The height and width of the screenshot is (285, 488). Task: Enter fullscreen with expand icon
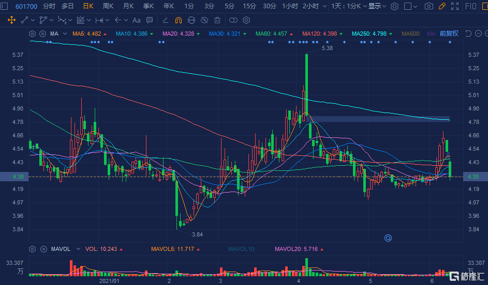pos(455,6)
